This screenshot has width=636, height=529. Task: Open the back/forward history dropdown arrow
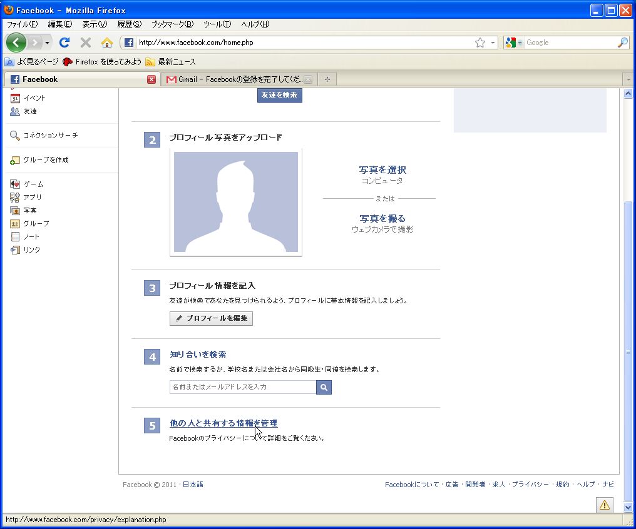tap(48, 43)
